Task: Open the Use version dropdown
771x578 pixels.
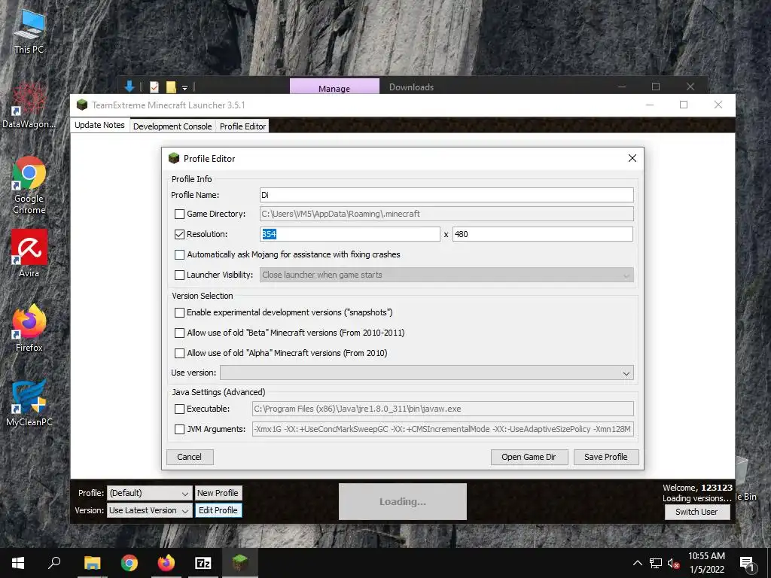Action: [x=426, y=373]
